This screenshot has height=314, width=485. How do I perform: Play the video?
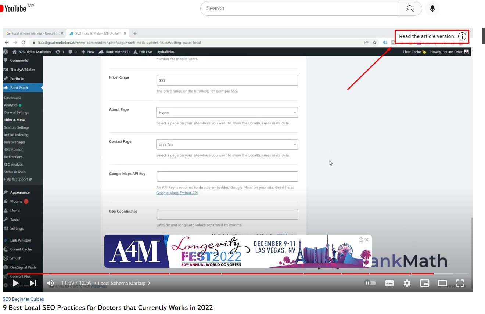15,283
